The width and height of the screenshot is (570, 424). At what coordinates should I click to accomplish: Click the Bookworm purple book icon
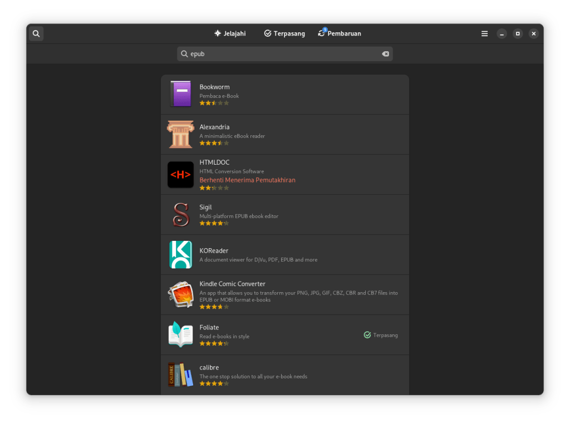(180, 94)
